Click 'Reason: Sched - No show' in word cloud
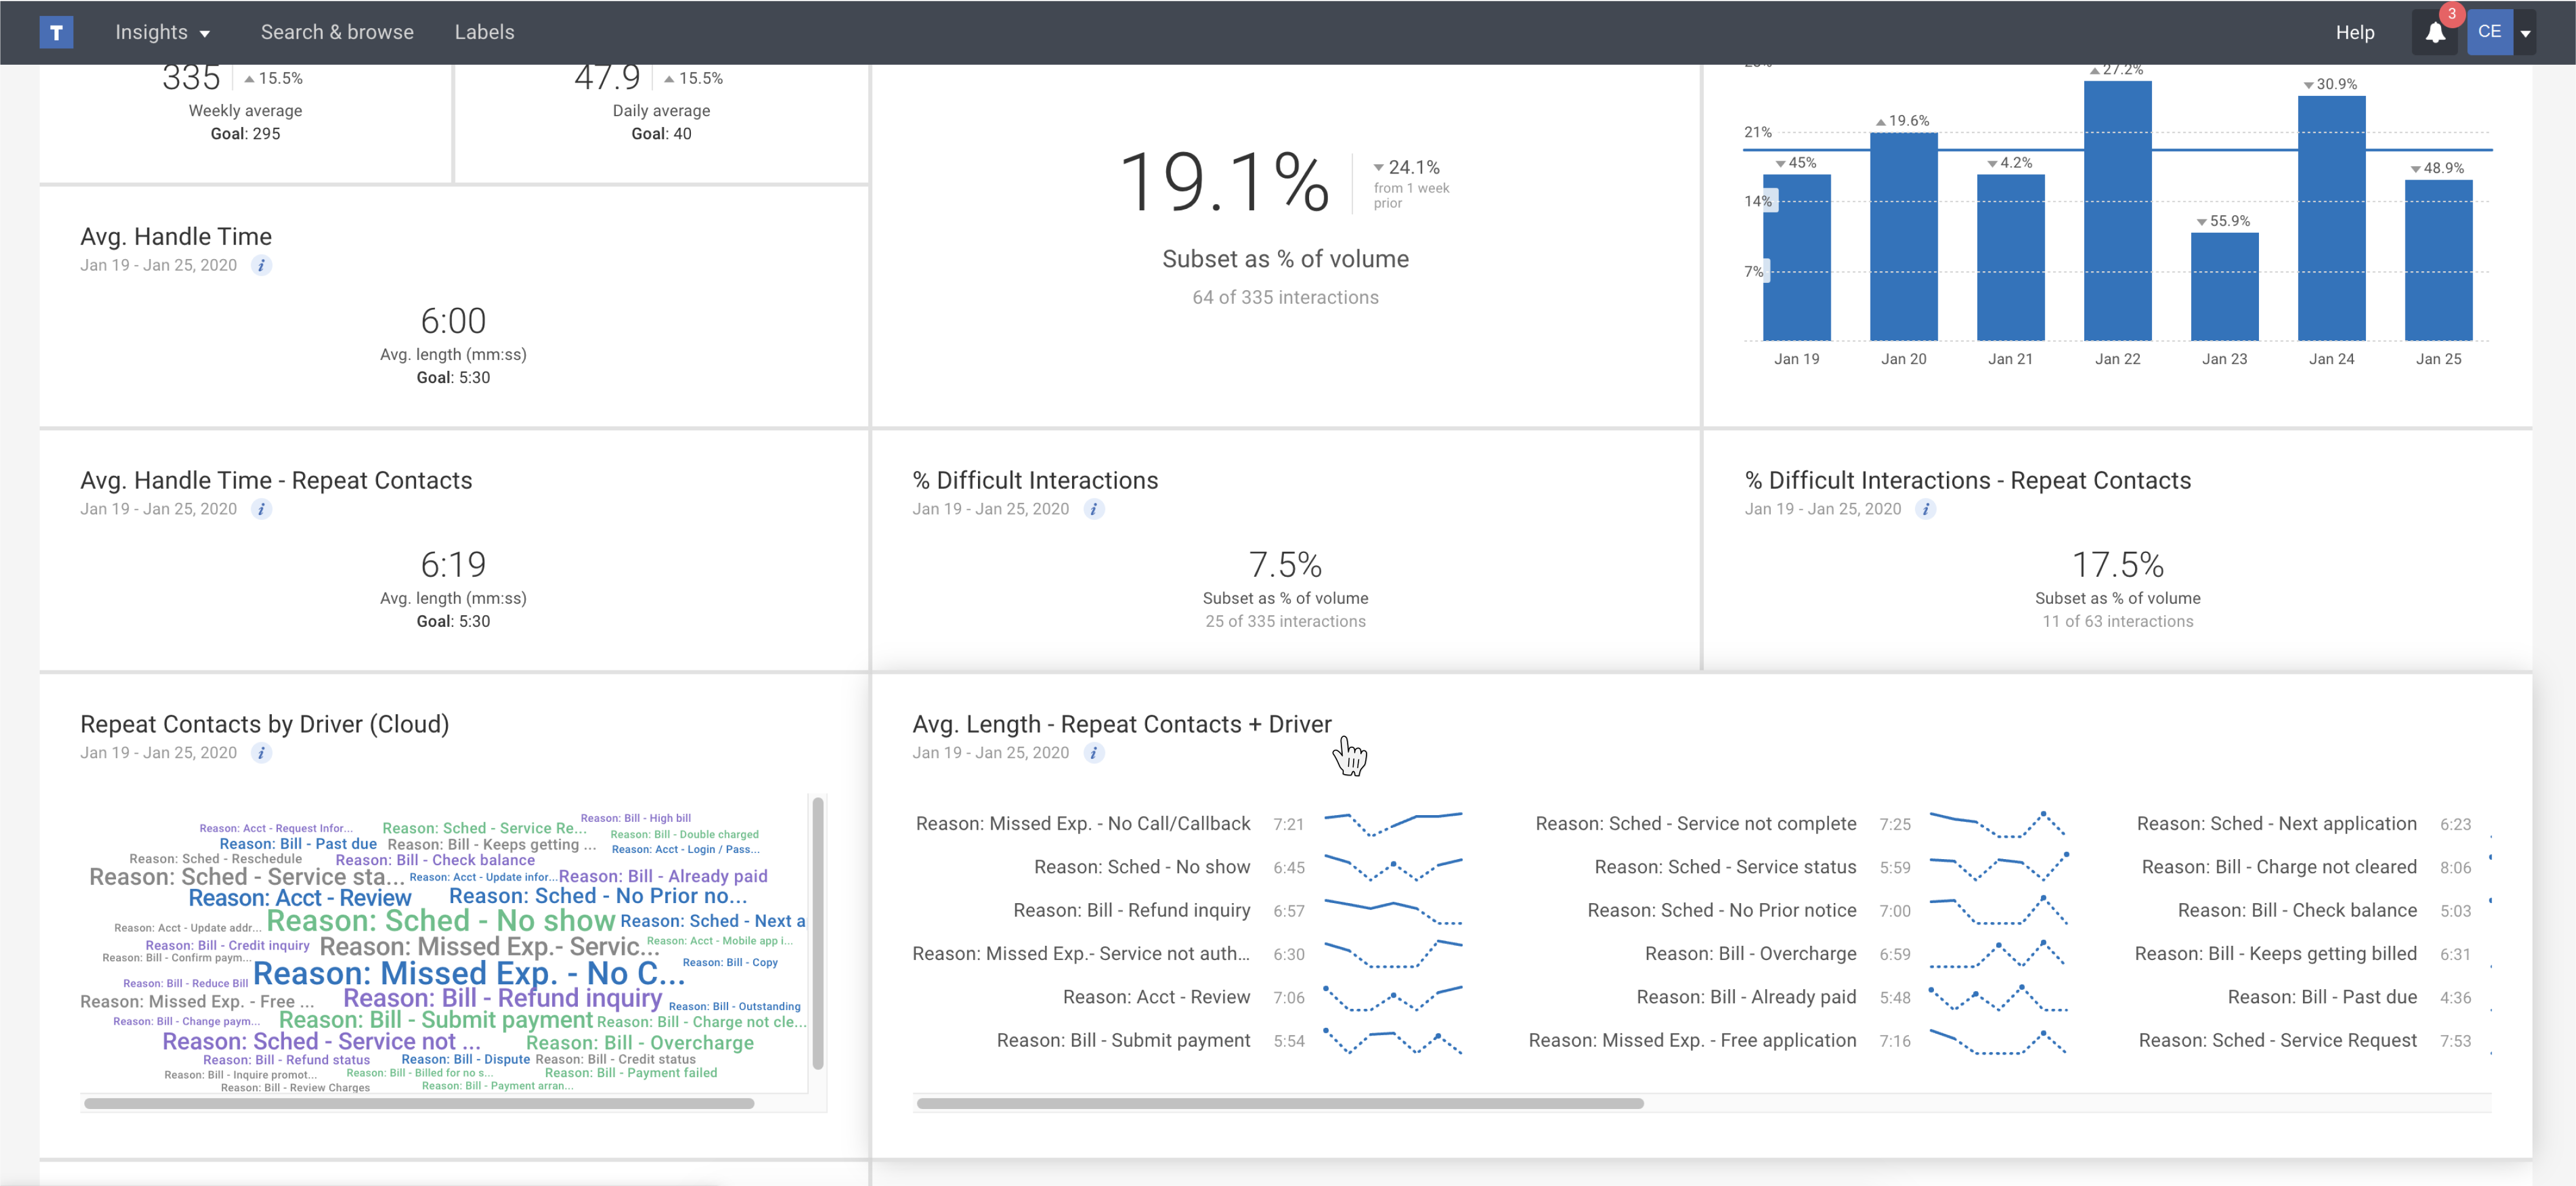The height and width of the screenshot is (1186, 2576). pyautogui.click(x=440, y=920)
